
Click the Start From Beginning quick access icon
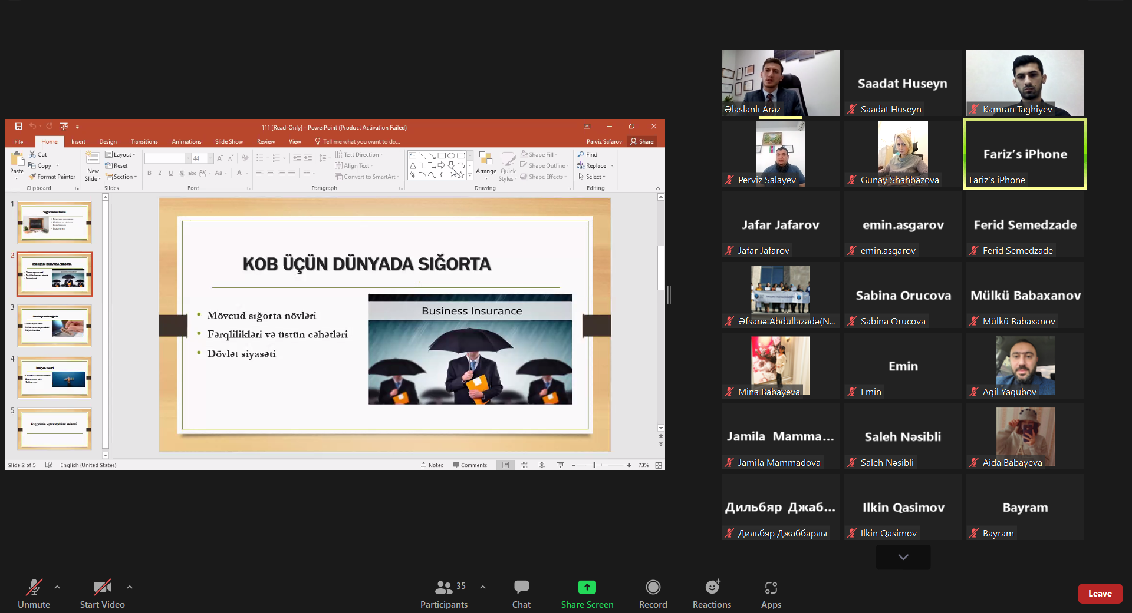[x=64, y=127]
